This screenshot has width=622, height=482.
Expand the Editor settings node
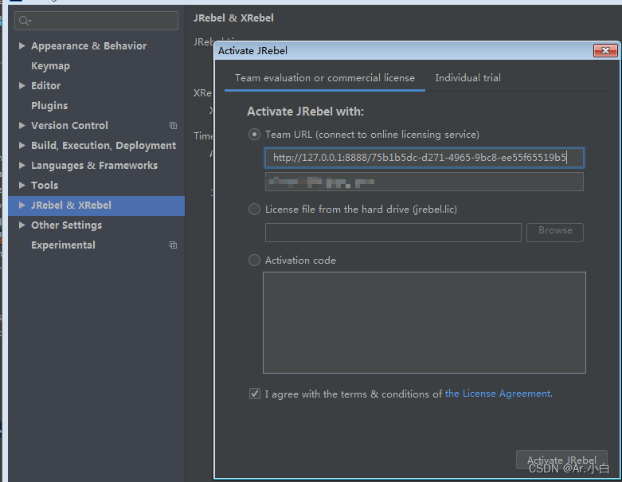22,85
